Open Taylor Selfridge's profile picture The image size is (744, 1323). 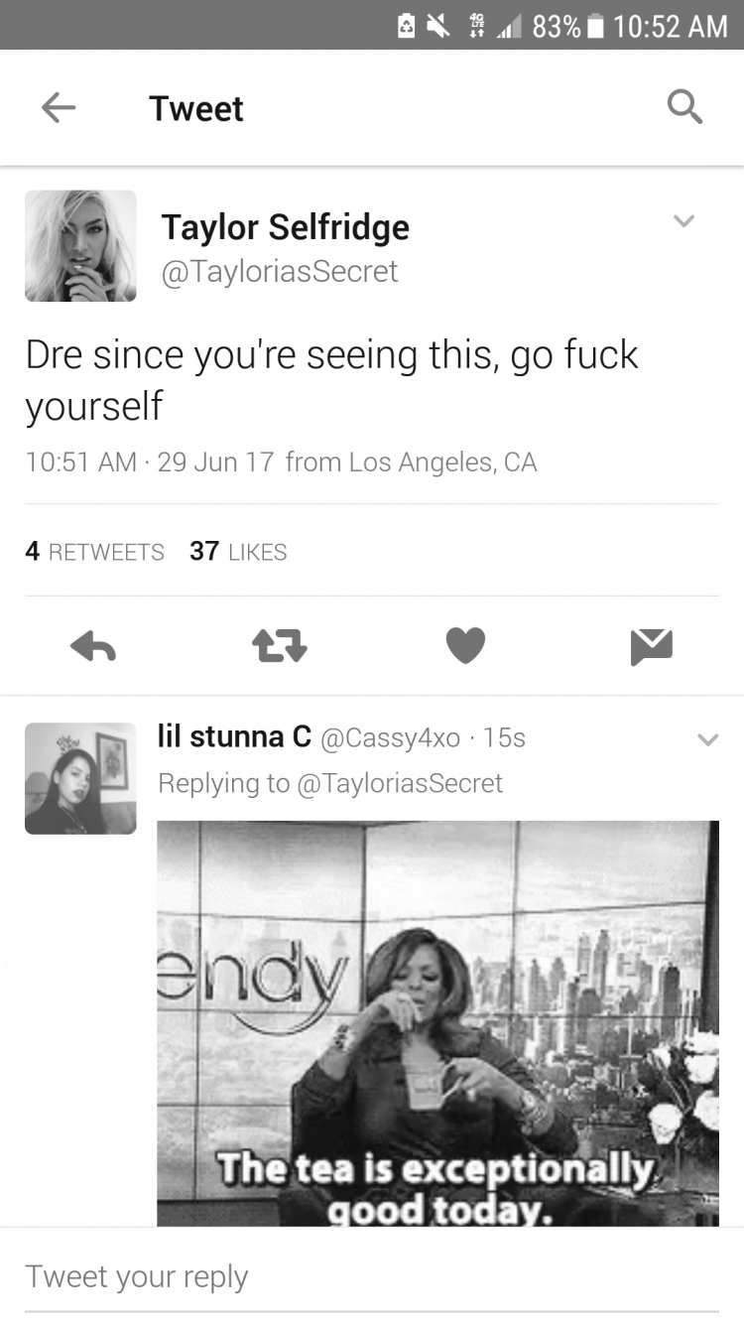click(x=80, y=246)
